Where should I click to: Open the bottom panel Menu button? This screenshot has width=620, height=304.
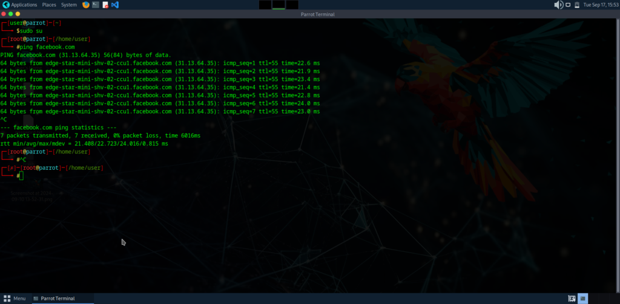[x=15, y=299]
